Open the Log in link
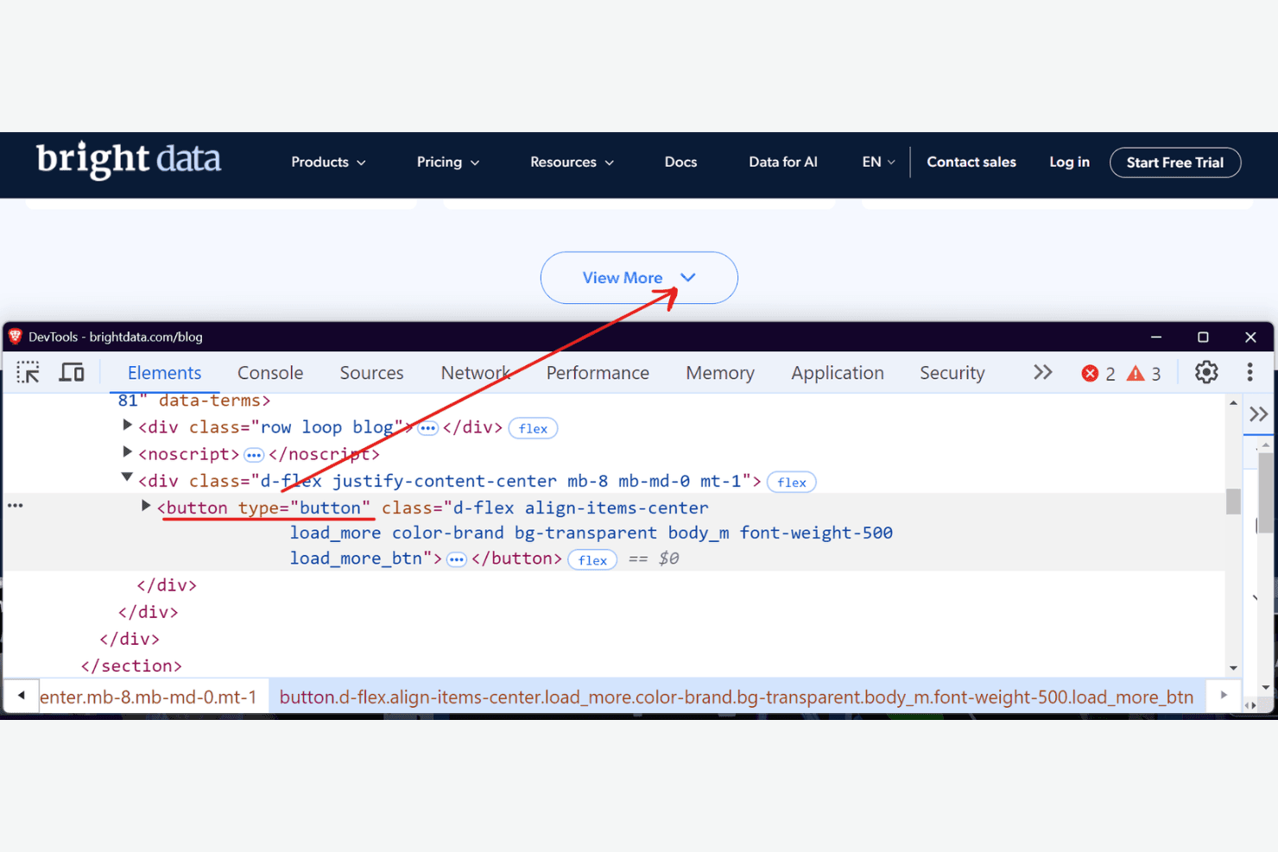 pyautogui.click(x=1069, y=162)
